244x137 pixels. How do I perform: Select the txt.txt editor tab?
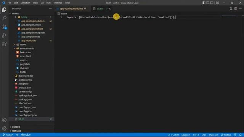[x=100, y=9]
